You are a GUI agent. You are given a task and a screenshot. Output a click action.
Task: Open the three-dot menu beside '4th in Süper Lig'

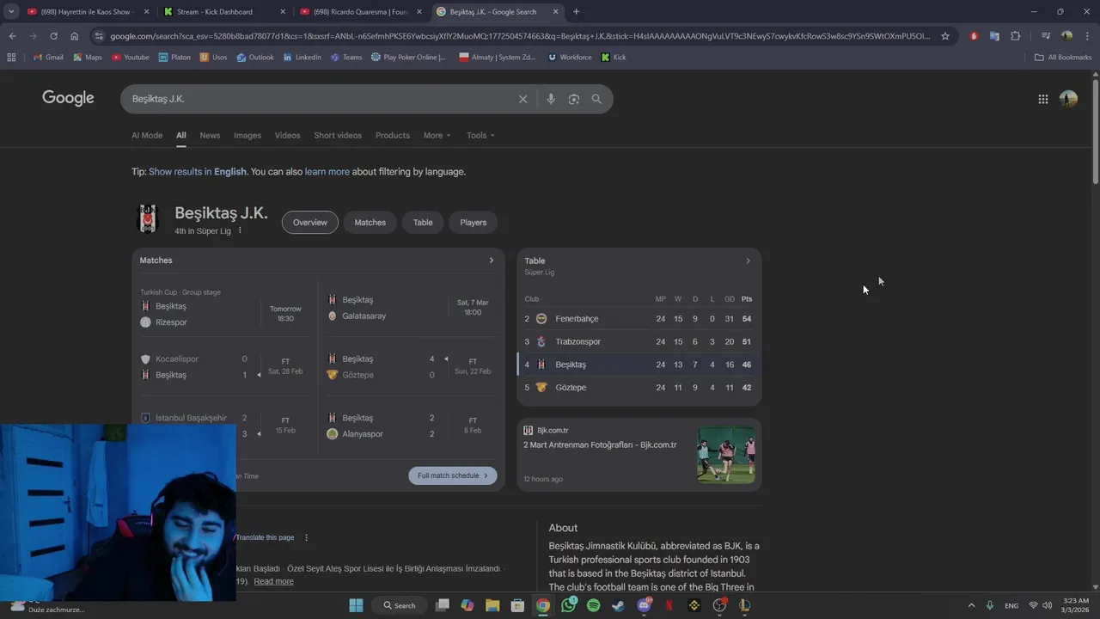pos(240,230)
